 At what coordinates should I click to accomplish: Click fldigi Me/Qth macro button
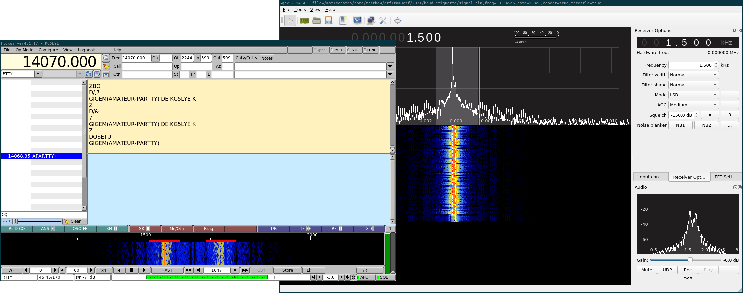click(177, 229)
